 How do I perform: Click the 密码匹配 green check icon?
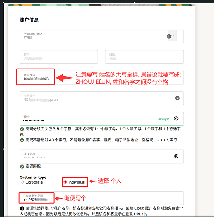coord(22,167)
